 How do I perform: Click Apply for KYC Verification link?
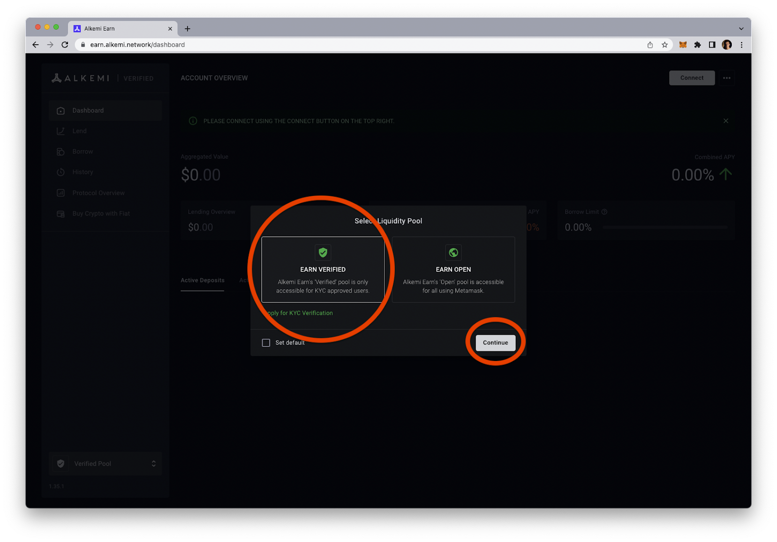(x=300, y=313)
